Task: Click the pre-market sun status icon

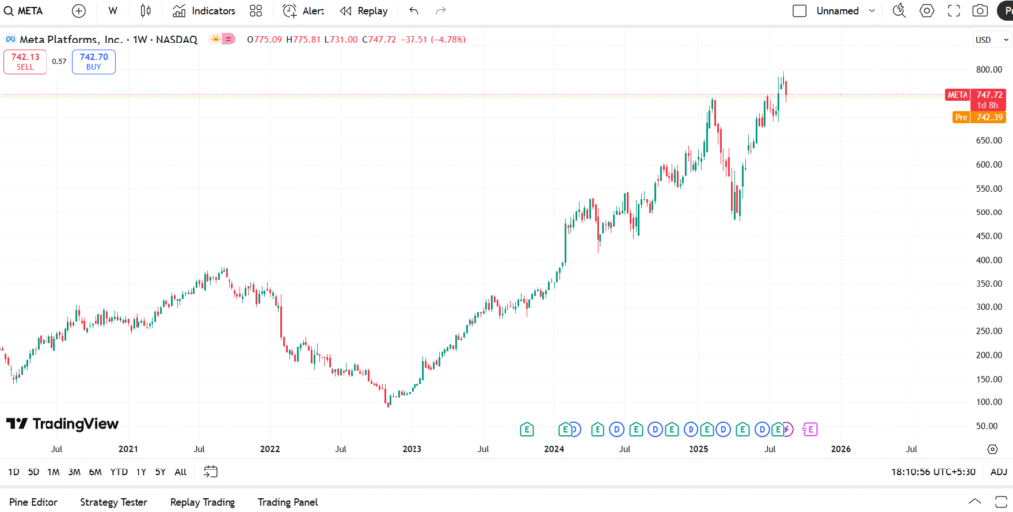Action: [x=215, y=39]
